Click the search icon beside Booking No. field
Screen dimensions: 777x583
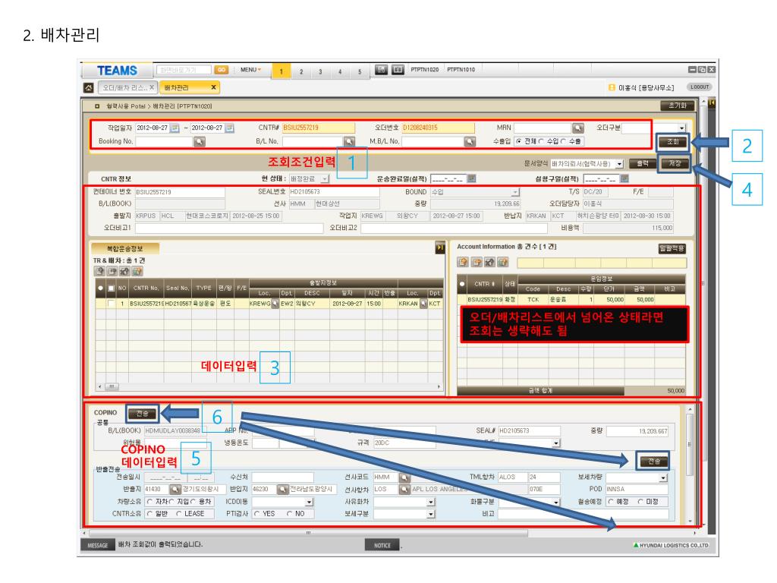click(200, 142)
